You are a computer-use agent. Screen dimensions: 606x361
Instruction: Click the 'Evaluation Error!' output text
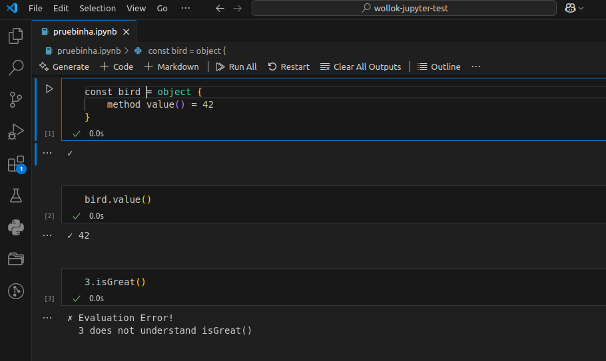click(x=126, y=318)
